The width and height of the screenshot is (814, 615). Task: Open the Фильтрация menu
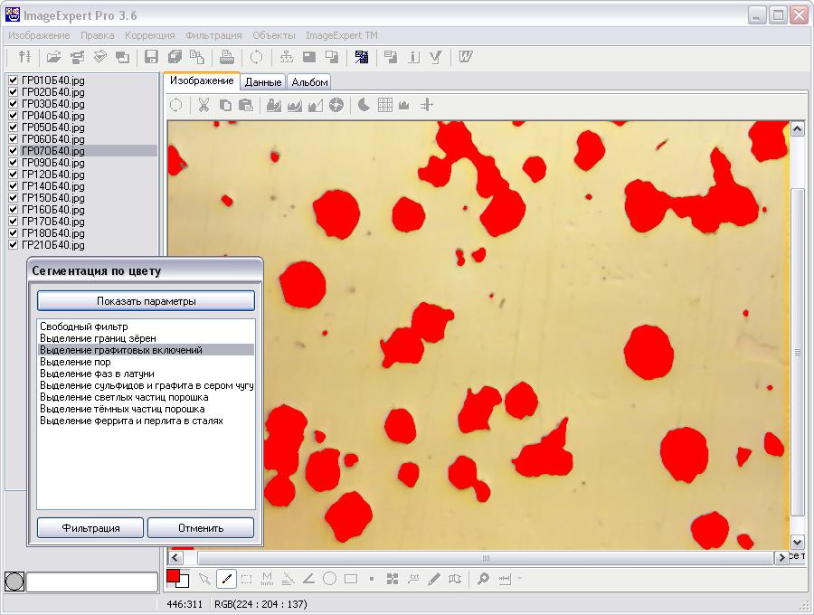click(213, 35)
